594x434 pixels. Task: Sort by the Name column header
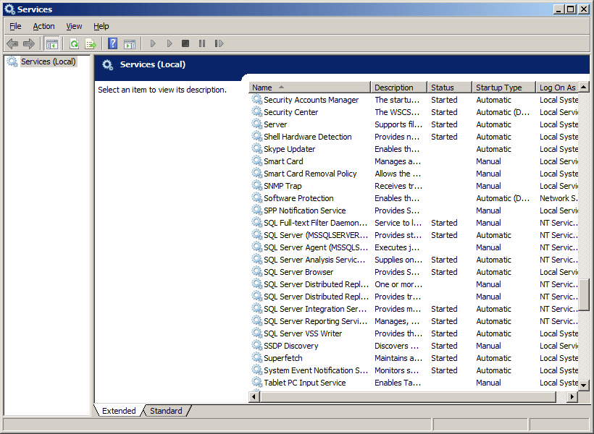pos(309,88)
